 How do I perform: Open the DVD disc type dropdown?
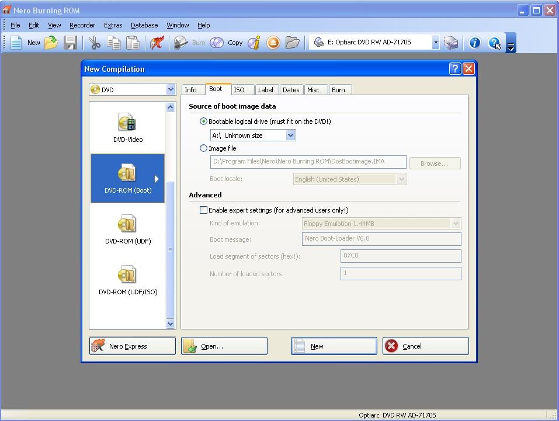[171, 89]
